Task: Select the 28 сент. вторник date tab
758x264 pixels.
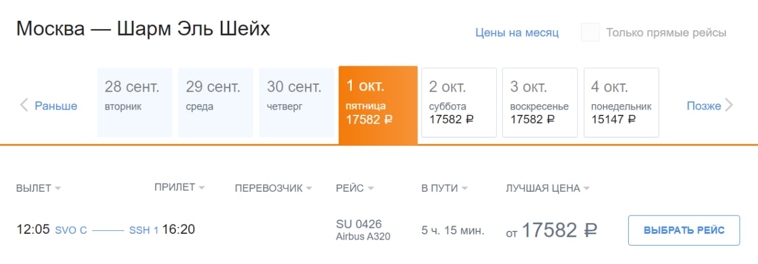Action: [x=135, y=103]
